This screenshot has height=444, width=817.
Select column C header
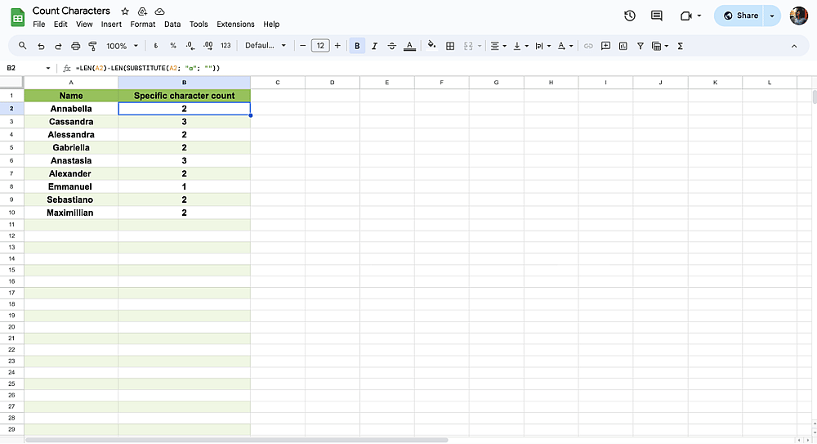(x=278, y=83)
